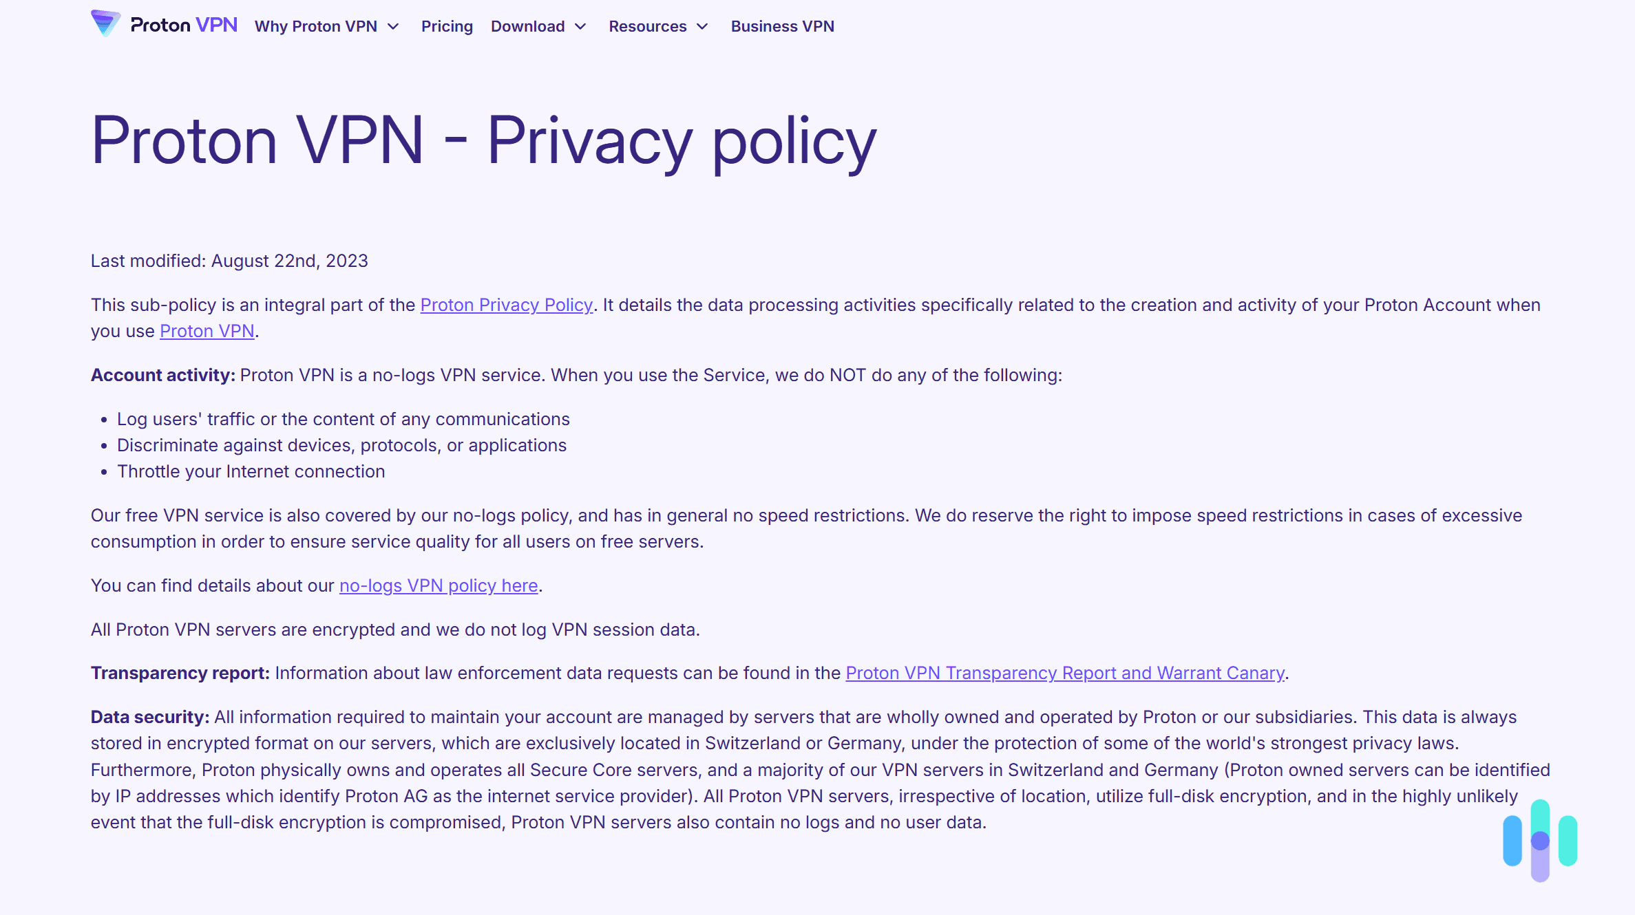Click the Resources chevron arrow
Viewport: 1635px width, 915px height.
pyautogui.click(x=703, y=26)
